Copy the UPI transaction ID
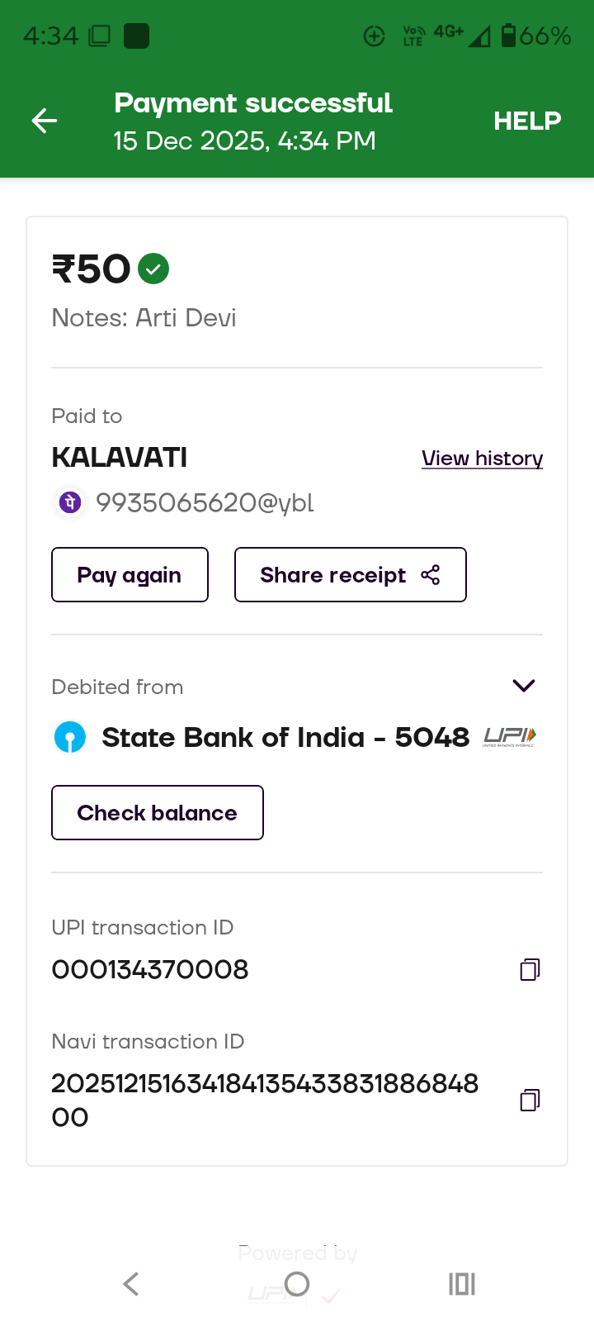Image resolution: width=594 pixels, height=1322 pixels. tap(530, 969)
